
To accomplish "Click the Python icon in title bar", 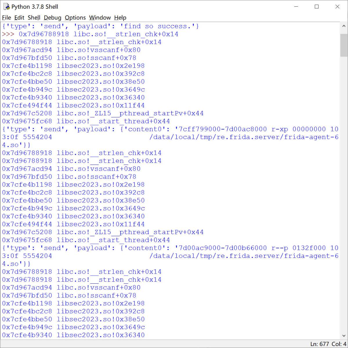I will point(6,6).
